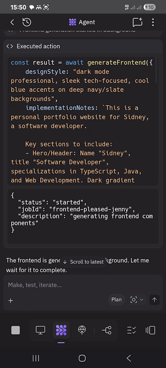Open the three-dot overflow menu
The width and height of the screenshot is (166, 368).
pos(153,22)
